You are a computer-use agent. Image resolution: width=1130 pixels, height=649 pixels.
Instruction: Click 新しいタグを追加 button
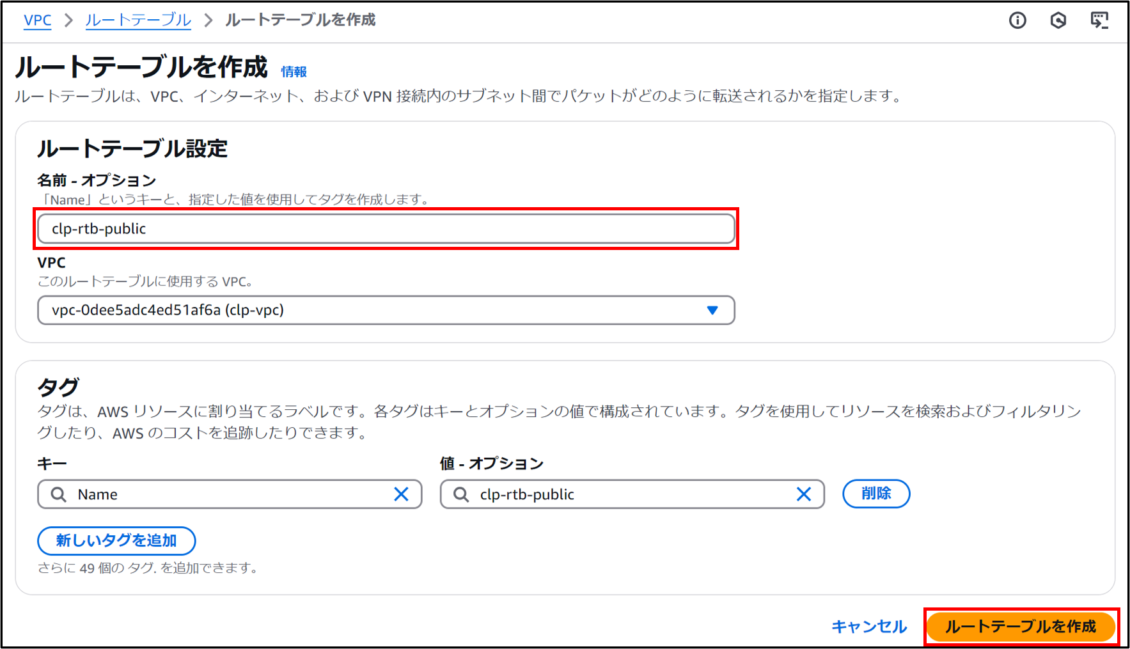point(116,541)
